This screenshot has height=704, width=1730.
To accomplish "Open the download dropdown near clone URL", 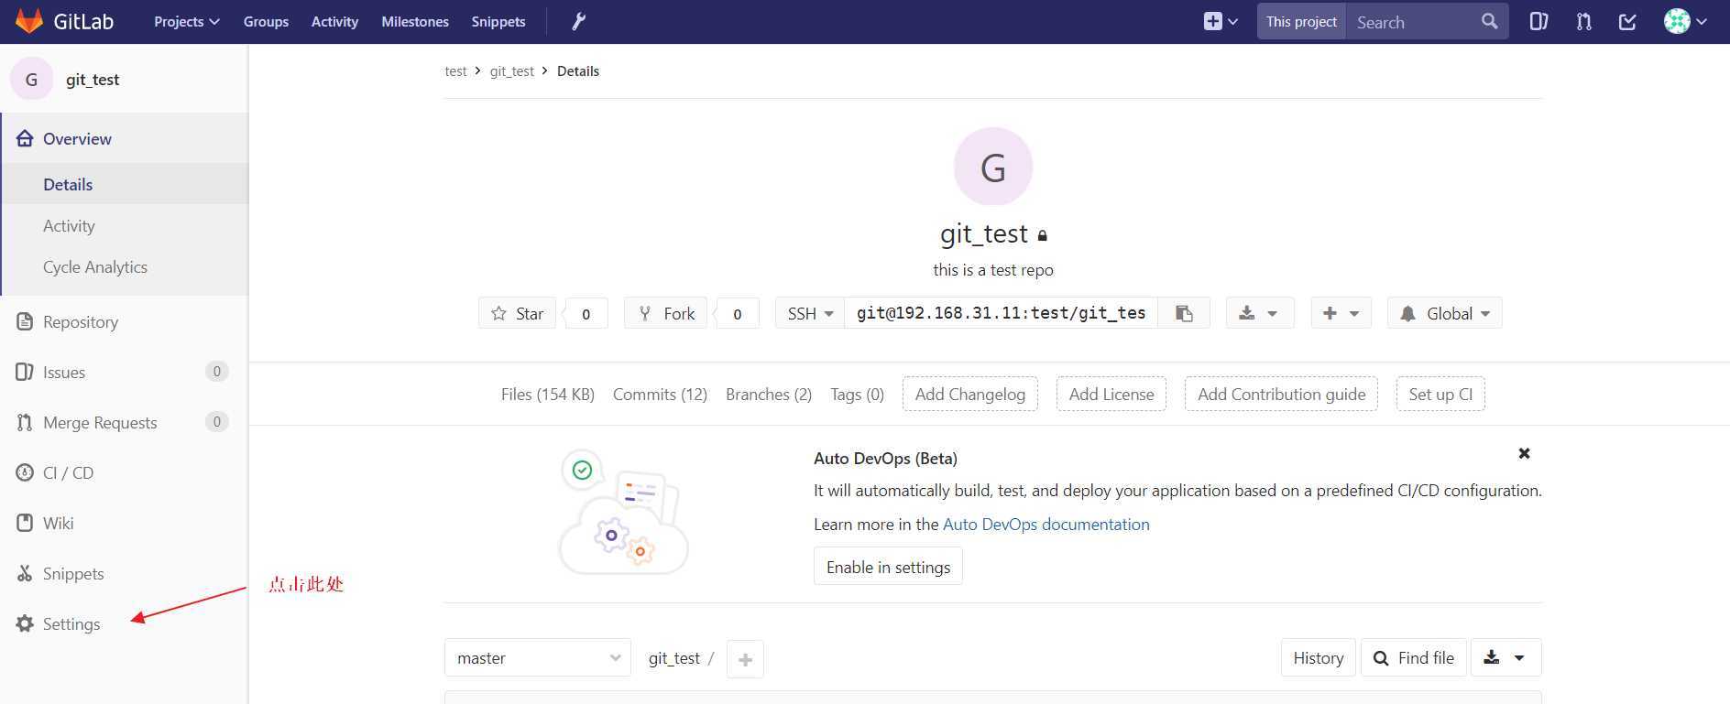I will pos(1259,313).
